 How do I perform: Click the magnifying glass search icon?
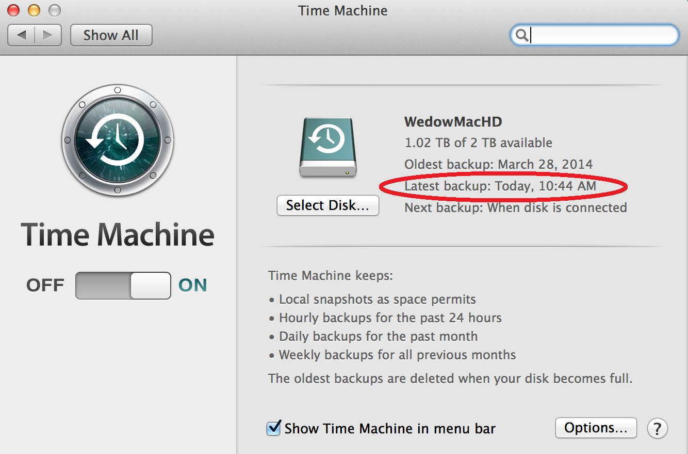click(521, 35)
